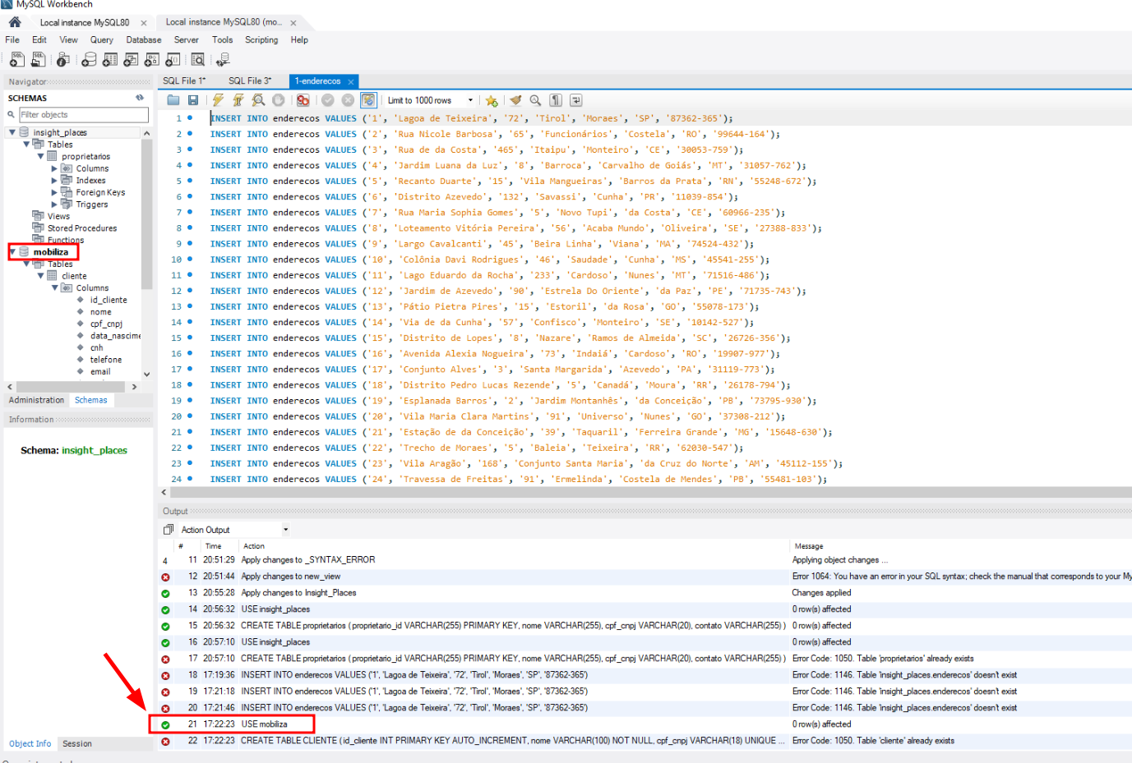Add the query to Snippets via star icon
Screen dimensions: 1132x763
490,99
